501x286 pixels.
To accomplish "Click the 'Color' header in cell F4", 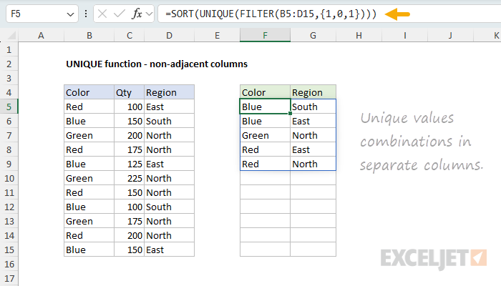I will pos(266,92).
